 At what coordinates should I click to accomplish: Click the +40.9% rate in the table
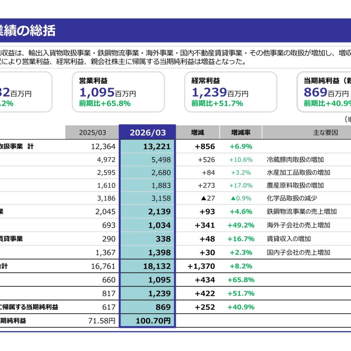tap(241, 307)
